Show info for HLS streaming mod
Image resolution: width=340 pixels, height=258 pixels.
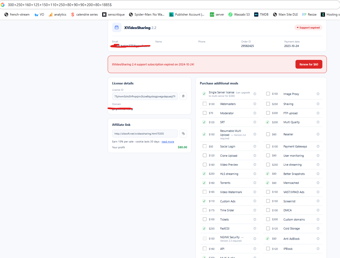pos(255,174)
